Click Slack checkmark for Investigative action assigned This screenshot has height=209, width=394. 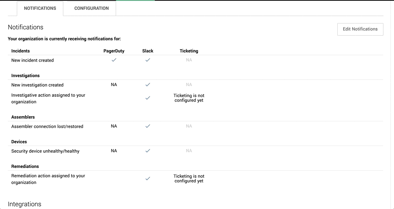(x=148, y=98)
